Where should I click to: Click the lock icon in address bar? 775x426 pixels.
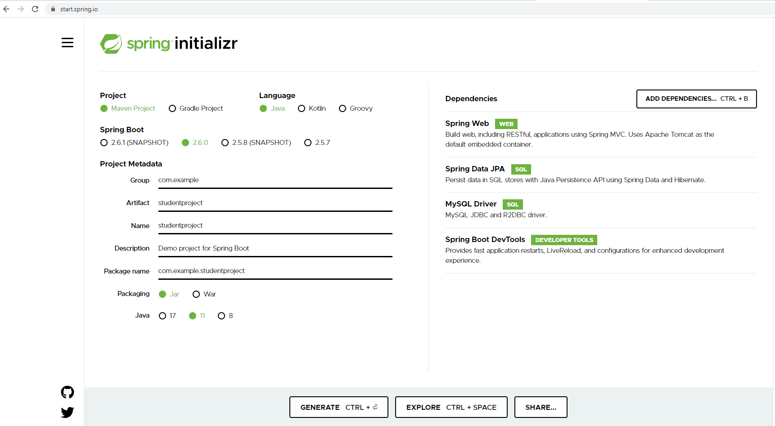click(53, 9)
